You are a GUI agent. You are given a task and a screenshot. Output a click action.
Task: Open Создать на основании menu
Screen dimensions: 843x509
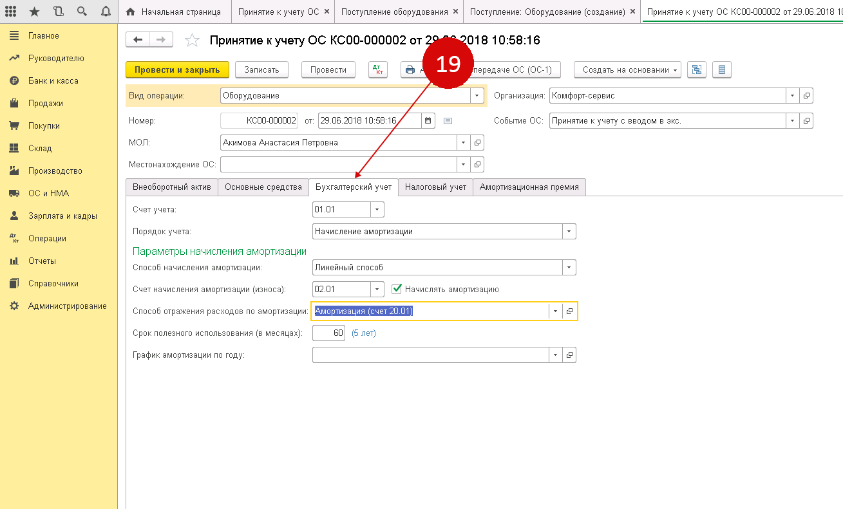point(630,70)
